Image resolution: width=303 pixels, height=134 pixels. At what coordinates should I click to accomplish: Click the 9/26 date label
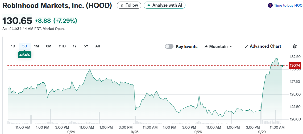point(198,132)
